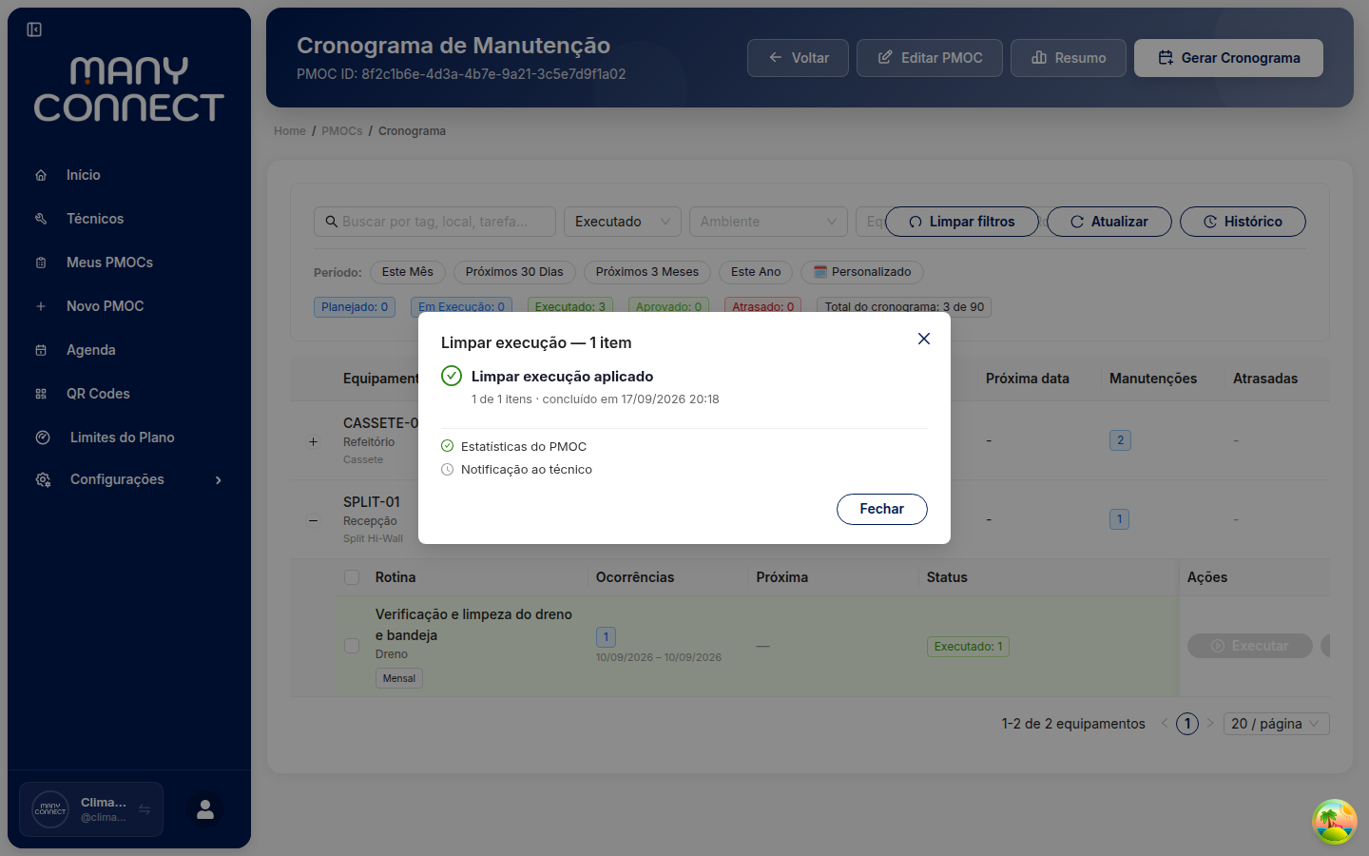Open the Resumo summary button
This screenshot has width=1369, height=856.
click(1069, 58)
